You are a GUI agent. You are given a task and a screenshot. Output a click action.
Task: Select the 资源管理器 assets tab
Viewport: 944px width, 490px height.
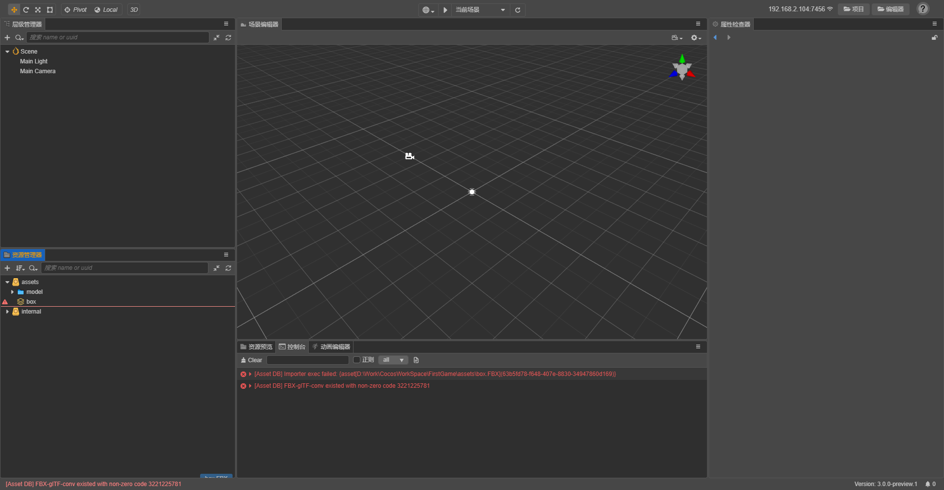pyautogui.click(x=23, y=255)
